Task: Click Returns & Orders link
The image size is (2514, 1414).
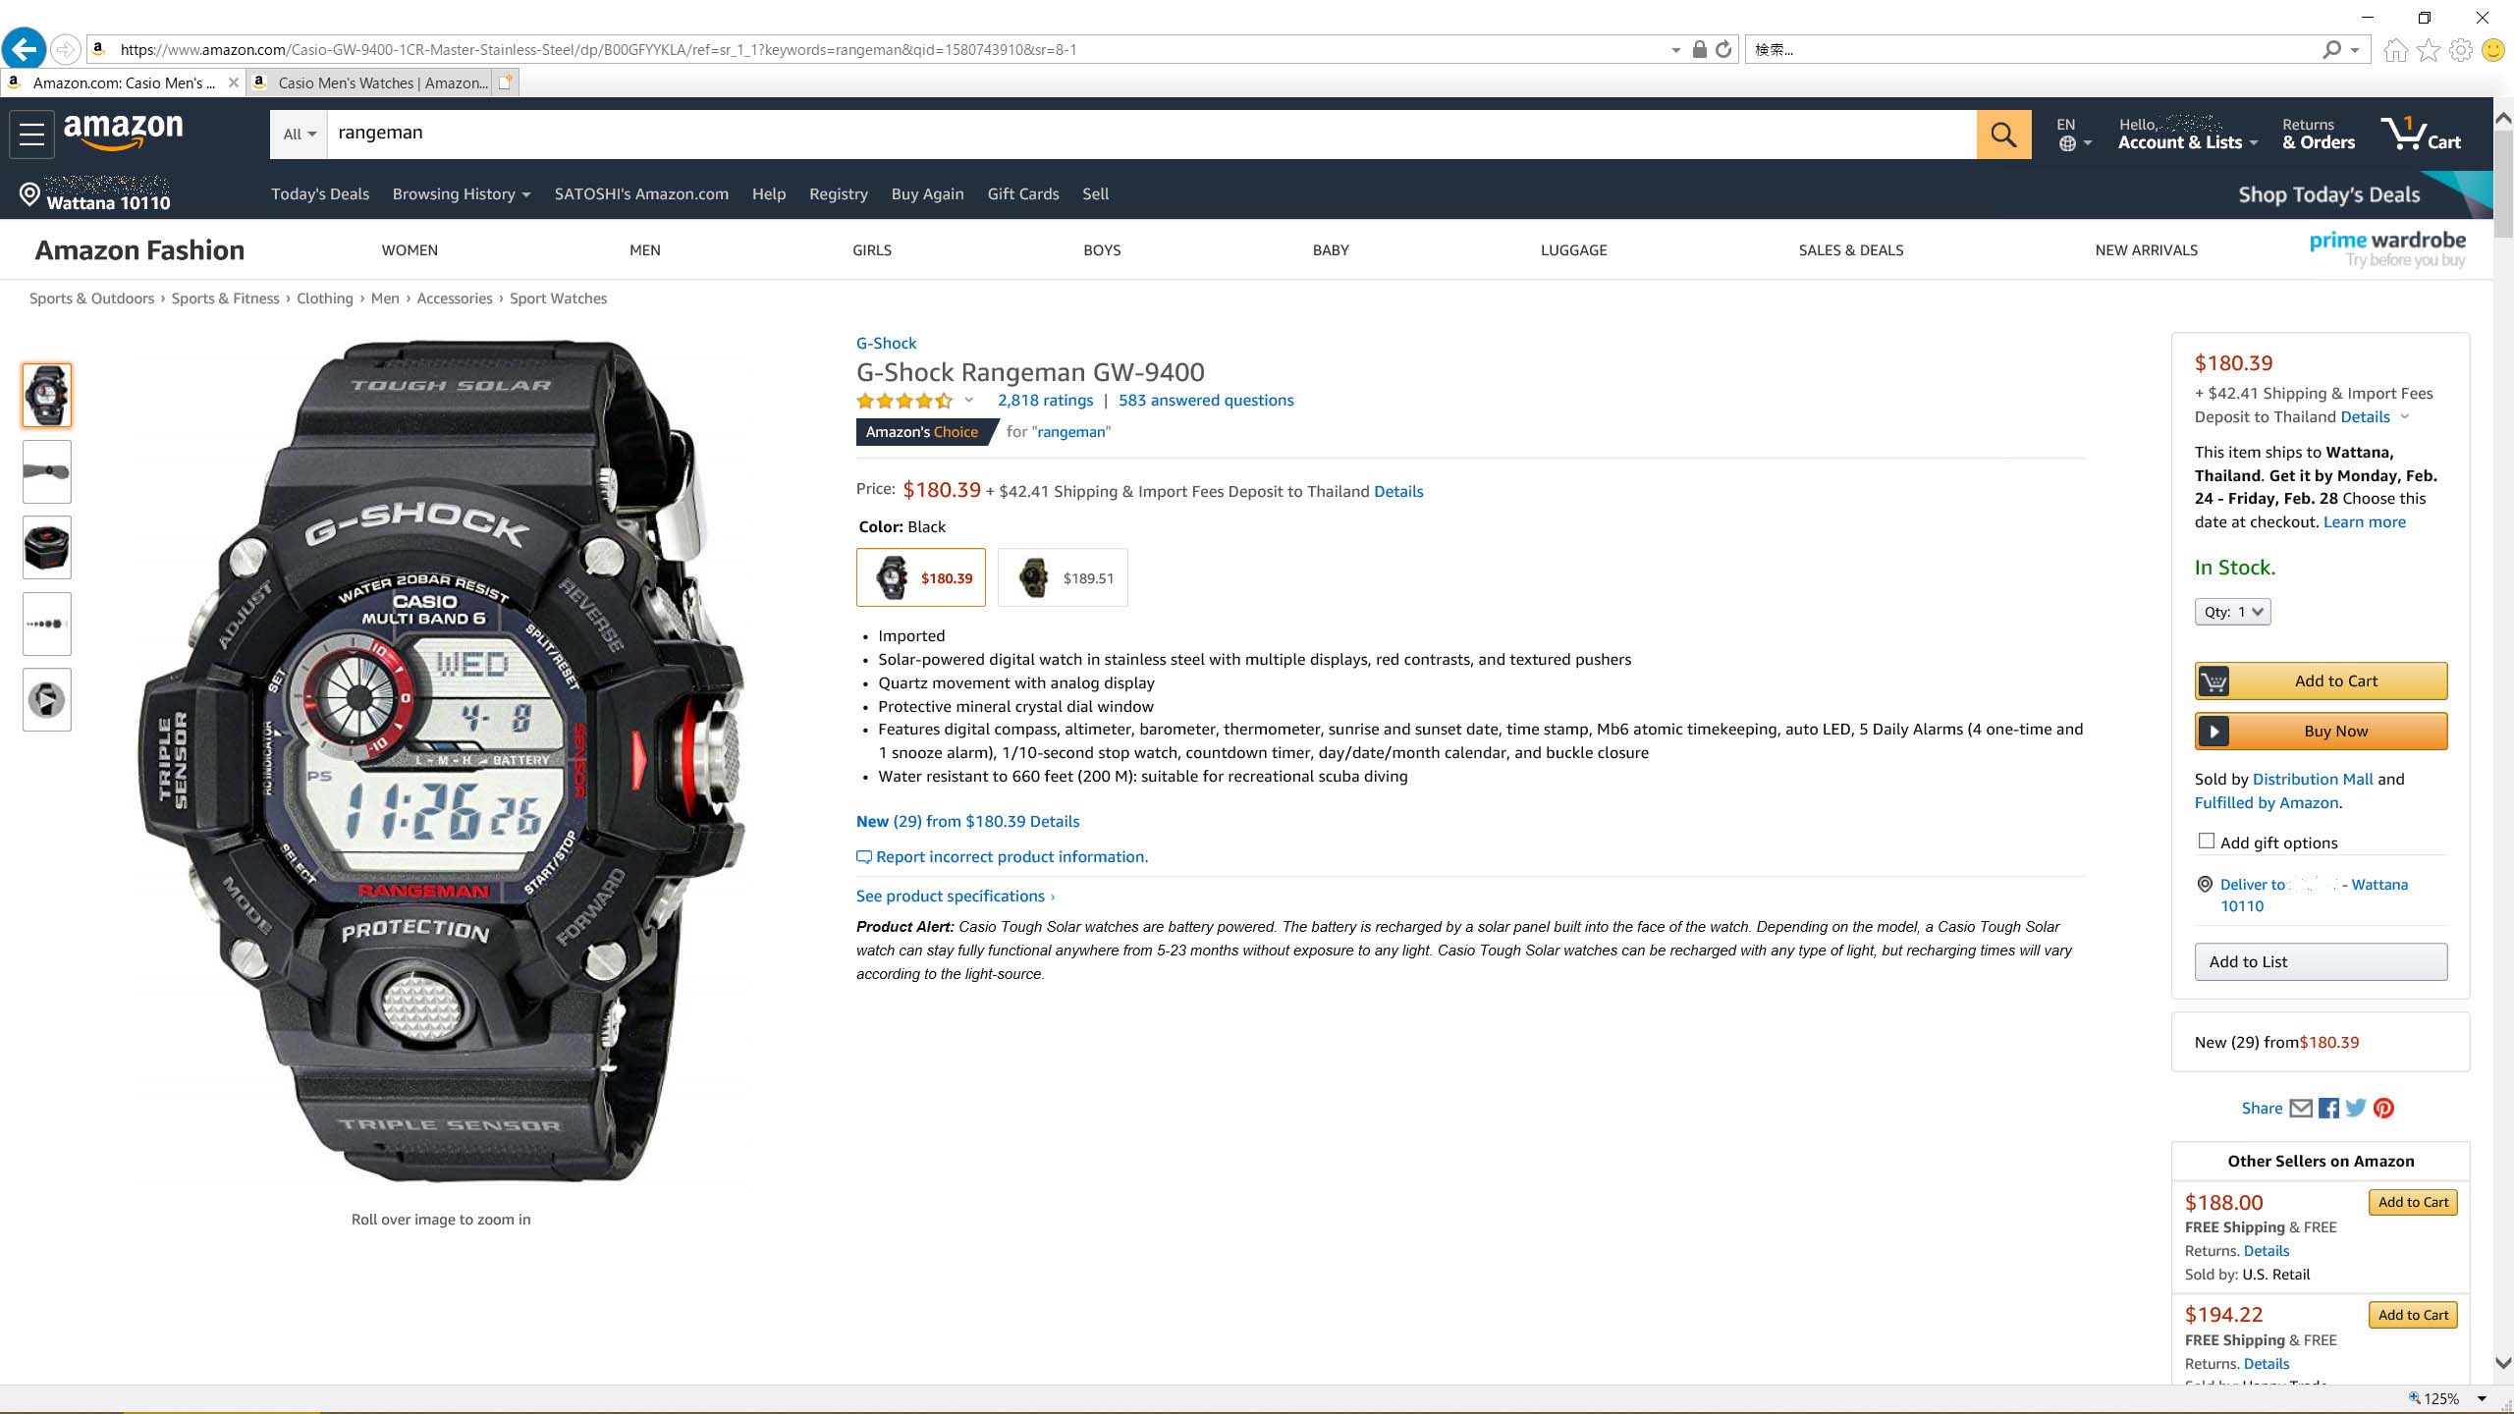Action: (2319, 134)
